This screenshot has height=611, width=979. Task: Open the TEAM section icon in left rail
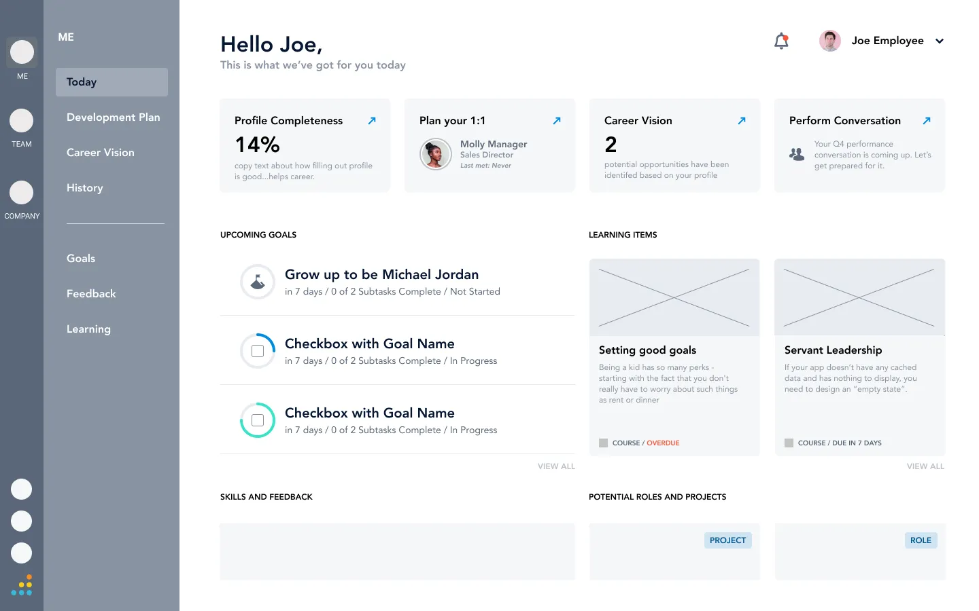22,121
